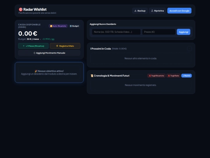Remove installments with Togli Rate
The width and height of the screenshot is (210, 158).
click(x=173, y=76)
